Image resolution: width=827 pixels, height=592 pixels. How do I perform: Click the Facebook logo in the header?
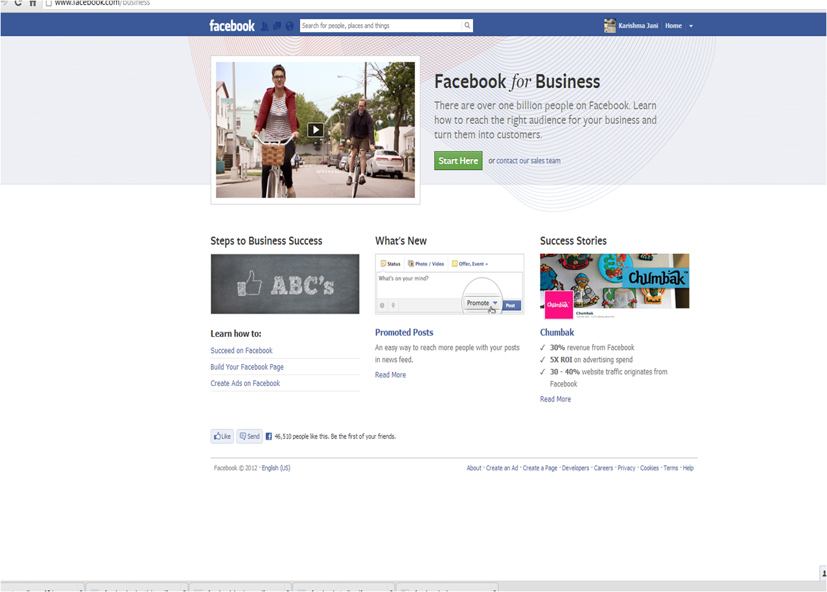click(x=232, y=26)
